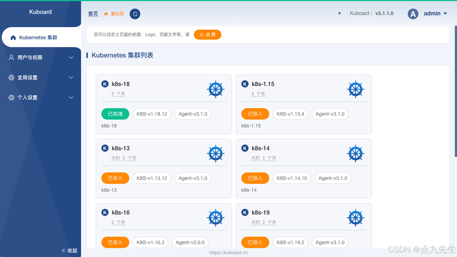
Task: Click the orange 点我 button
Action: 207,35
